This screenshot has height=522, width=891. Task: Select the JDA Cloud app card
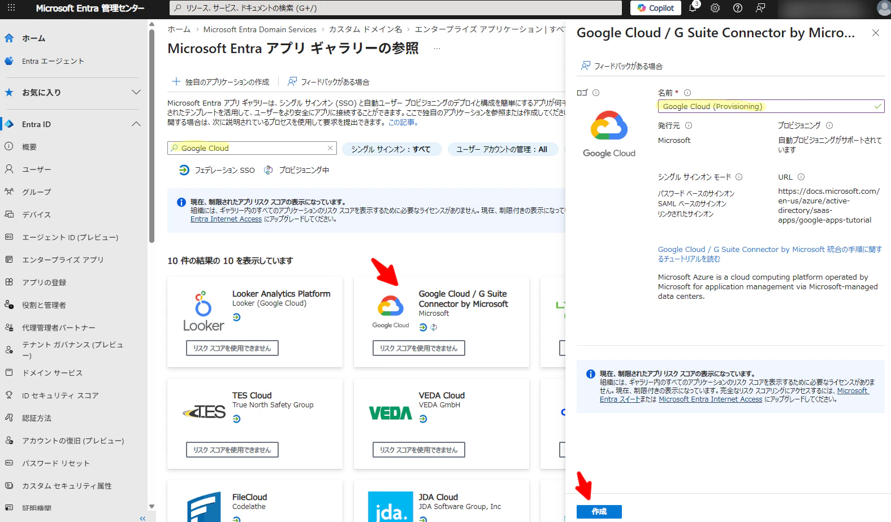tap(442, 501)
